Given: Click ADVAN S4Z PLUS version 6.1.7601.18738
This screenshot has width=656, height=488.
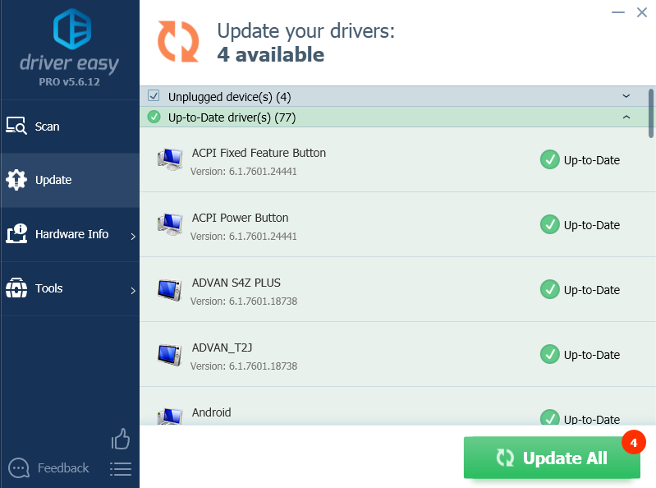Looking at the screenshot, I should coord(244,302).
